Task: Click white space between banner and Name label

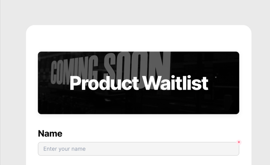Action: pos(139,122)
